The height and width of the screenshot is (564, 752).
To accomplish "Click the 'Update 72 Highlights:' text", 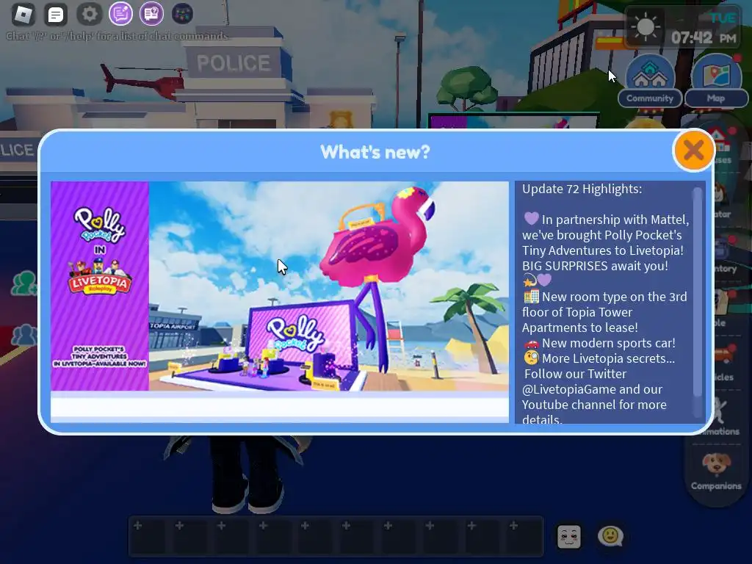I will click(x=582, y=189).
